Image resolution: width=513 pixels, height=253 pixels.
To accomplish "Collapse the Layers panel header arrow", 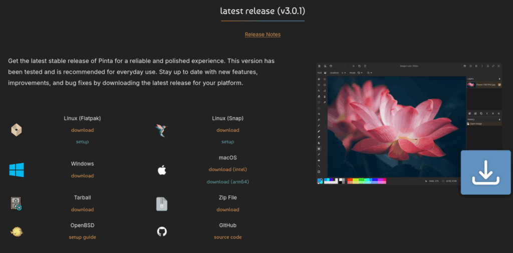I will click(x=499, y=78).
